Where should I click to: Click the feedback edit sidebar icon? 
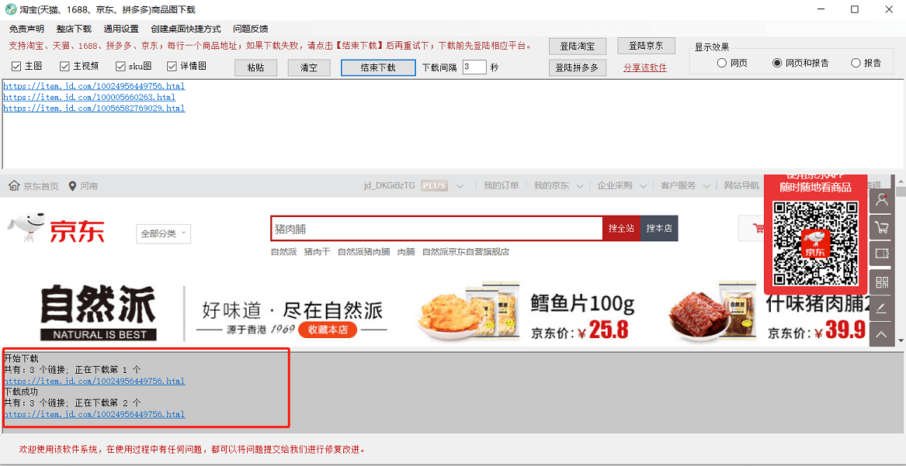pos(882,308)
